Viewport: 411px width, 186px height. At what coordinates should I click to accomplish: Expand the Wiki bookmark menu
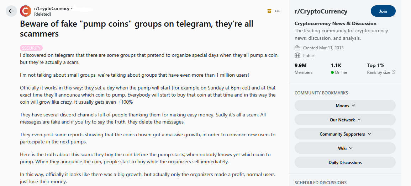click(345, 148)
